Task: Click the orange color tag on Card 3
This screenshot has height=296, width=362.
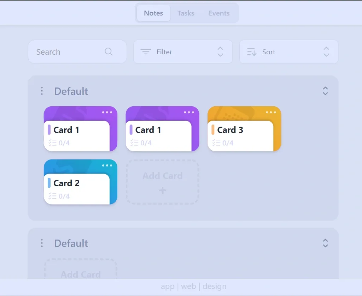Action: [213, 130]
